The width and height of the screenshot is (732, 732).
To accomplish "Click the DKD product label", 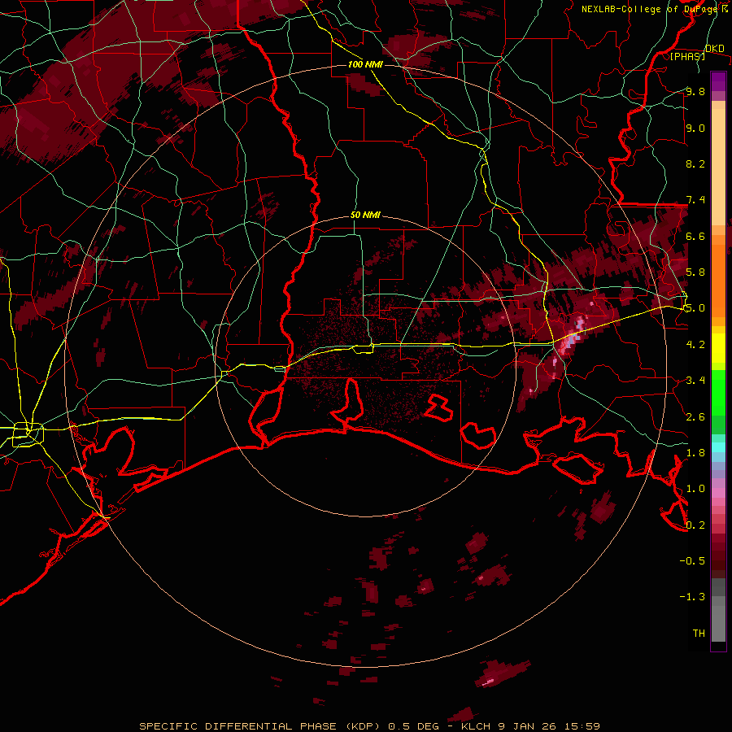I will coord(714,49).
